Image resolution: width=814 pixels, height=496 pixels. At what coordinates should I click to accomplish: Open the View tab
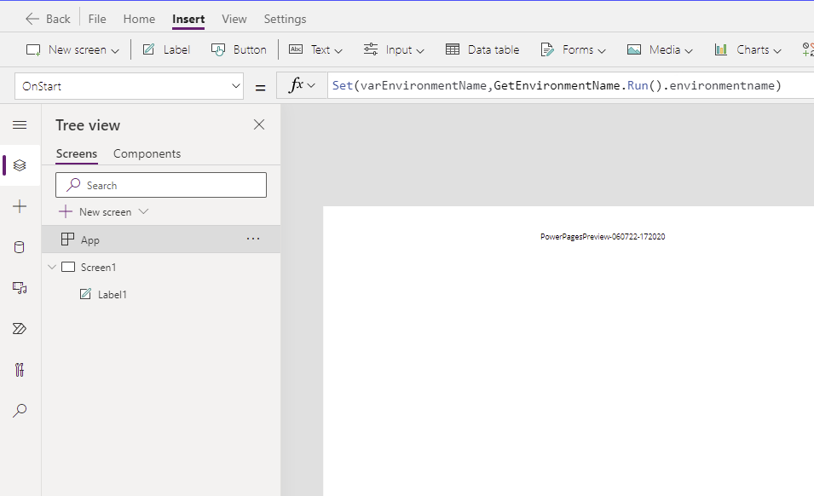234,20
